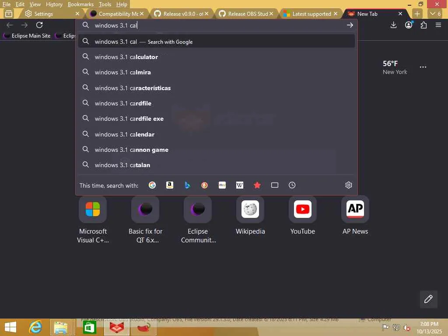The width and height of the screenshot is (448, 336).
Task: Select suggestion 'windows 3.1 calmira'
Action: [216, 72]
